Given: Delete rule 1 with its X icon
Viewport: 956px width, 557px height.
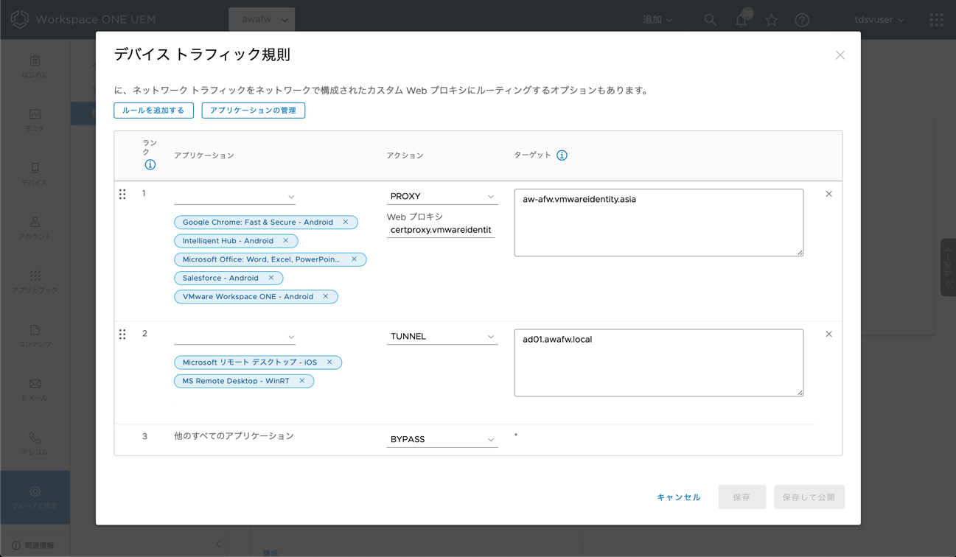Looking at the screenshot, I should coord(828,195).
